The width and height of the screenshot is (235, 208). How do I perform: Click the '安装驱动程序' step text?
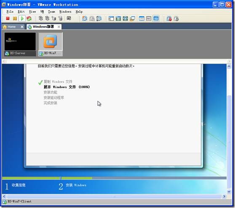(54, 97)
